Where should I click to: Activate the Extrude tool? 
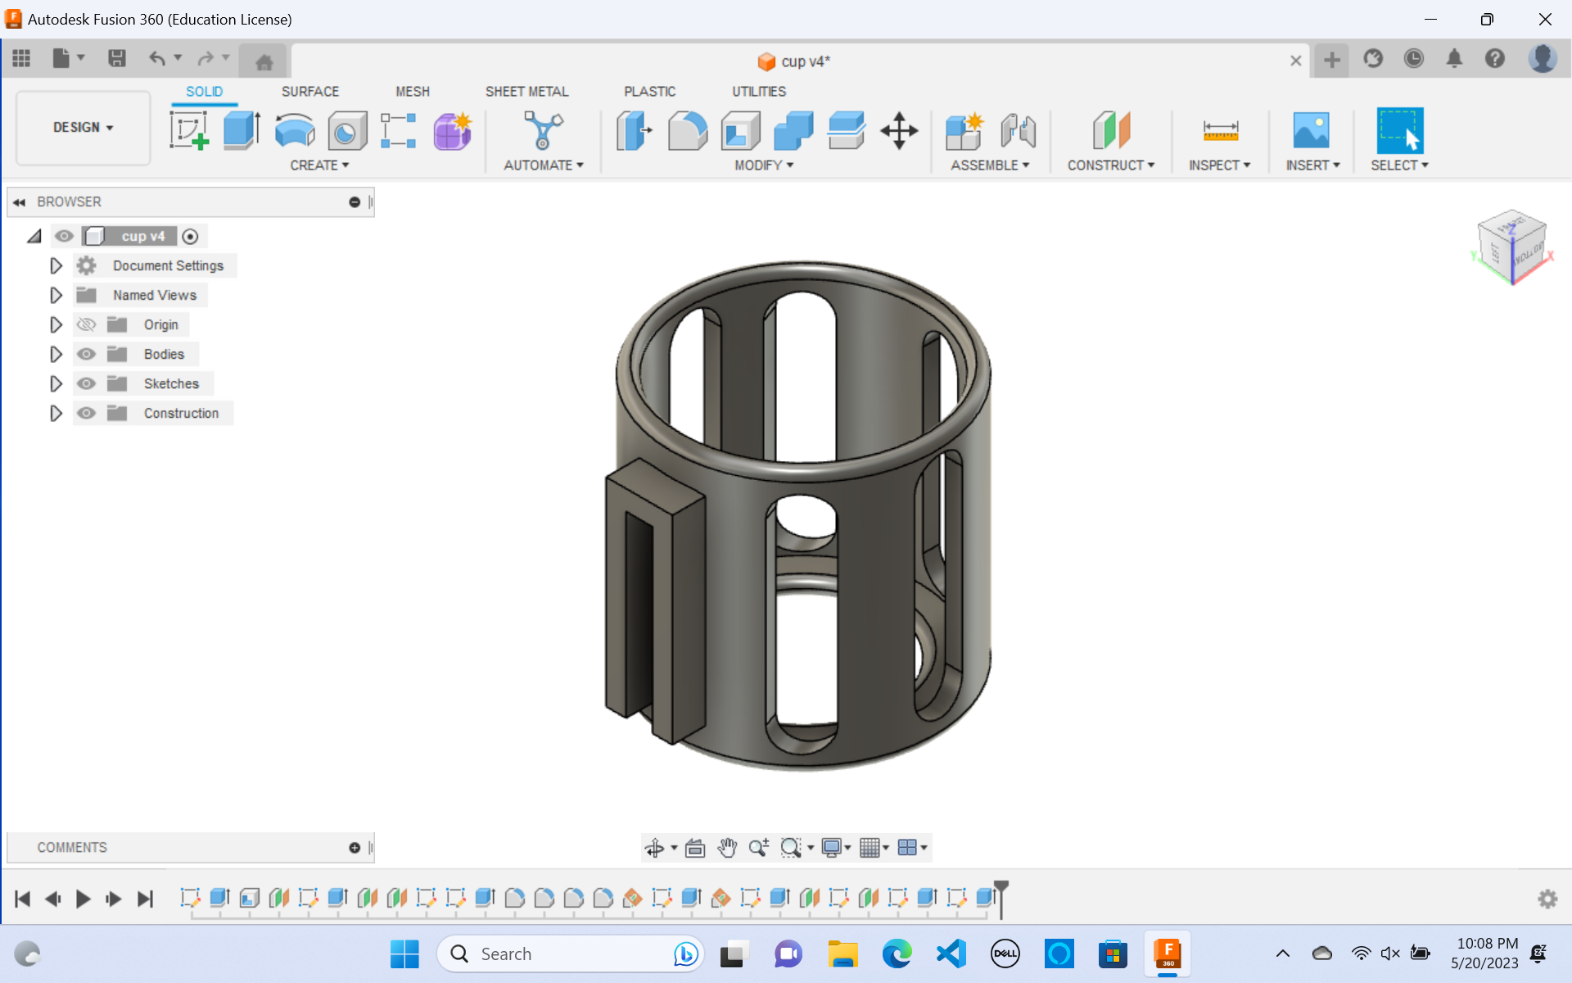(x=241, y=131)
